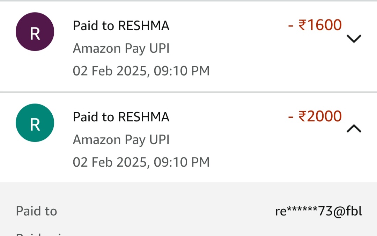This screenshot has width=377, height=236.
Task: Select the masked UPI ID re******73@fbl
Action: (x=318, y=211)
